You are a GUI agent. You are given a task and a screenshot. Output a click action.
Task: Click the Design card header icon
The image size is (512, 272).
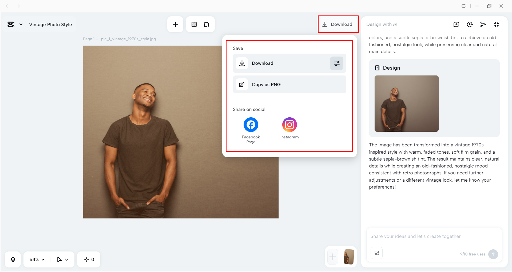tap(378, 68)
